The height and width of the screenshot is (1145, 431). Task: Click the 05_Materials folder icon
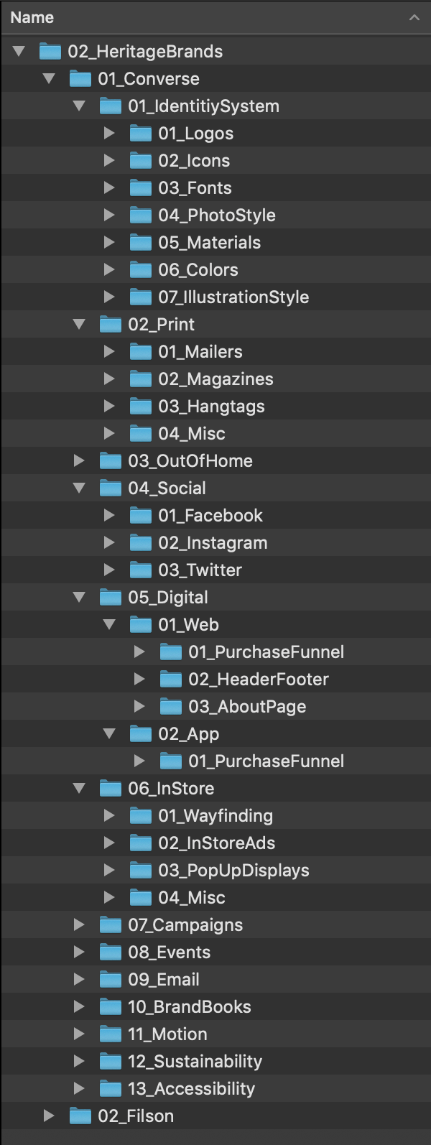tap(141, 242)
